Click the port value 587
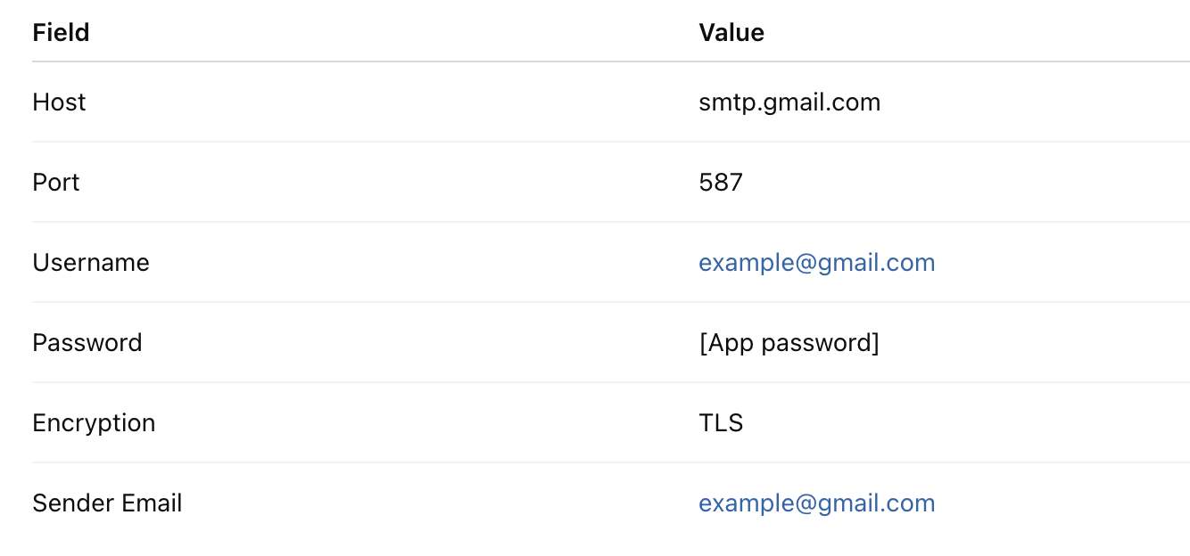 (x=721, y=183)
